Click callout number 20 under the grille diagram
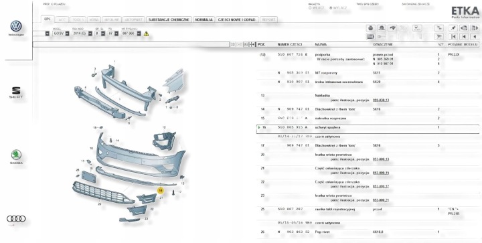 click(x=99, y=204)
